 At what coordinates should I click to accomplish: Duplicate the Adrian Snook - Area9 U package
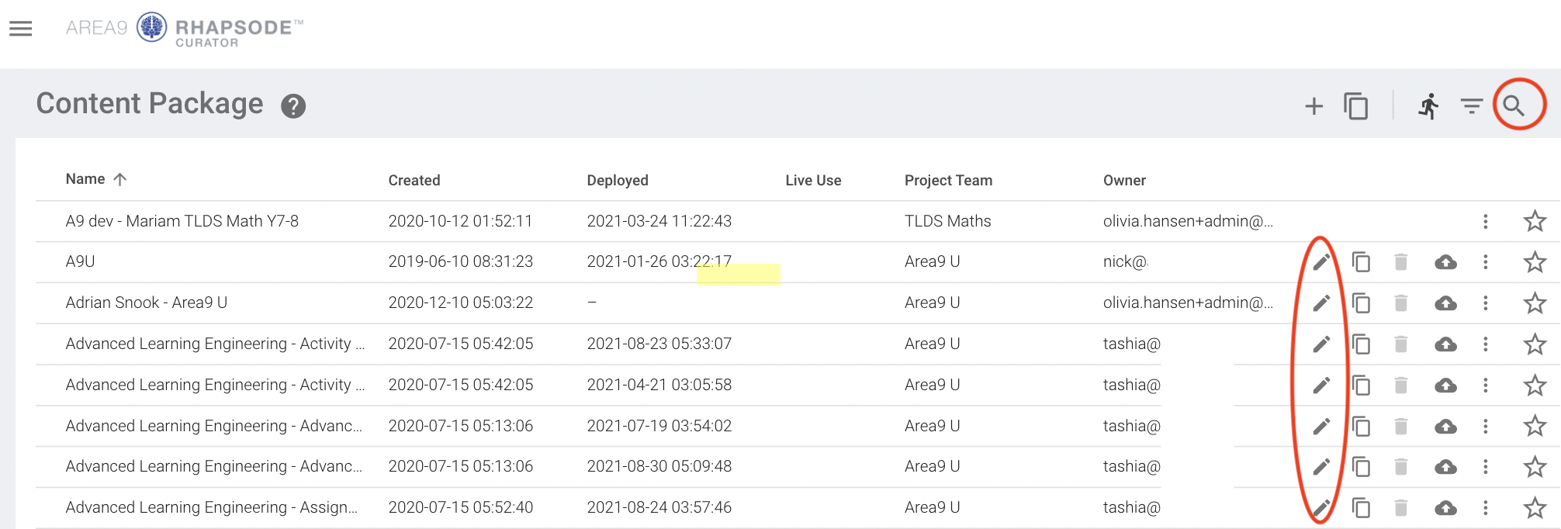(1361, 303)
